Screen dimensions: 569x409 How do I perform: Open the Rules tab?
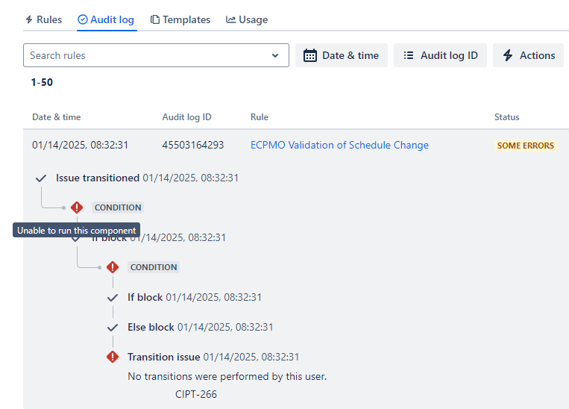44,19
